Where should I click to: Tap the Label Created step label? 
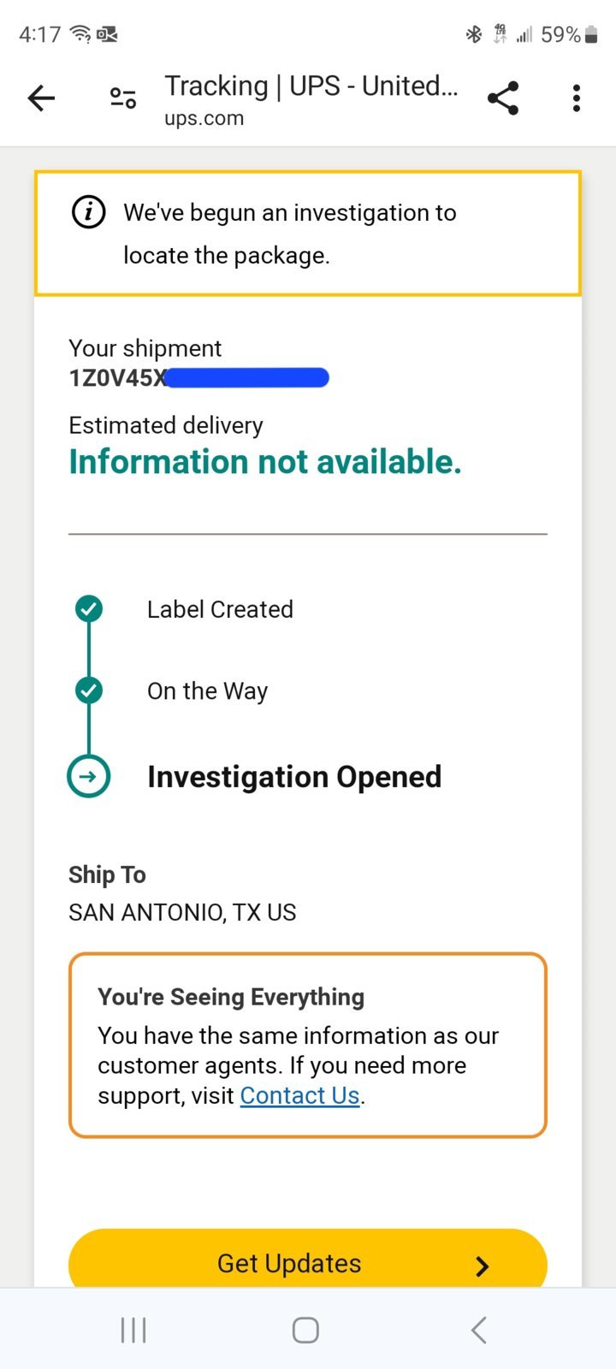click(x=220, y=609)
